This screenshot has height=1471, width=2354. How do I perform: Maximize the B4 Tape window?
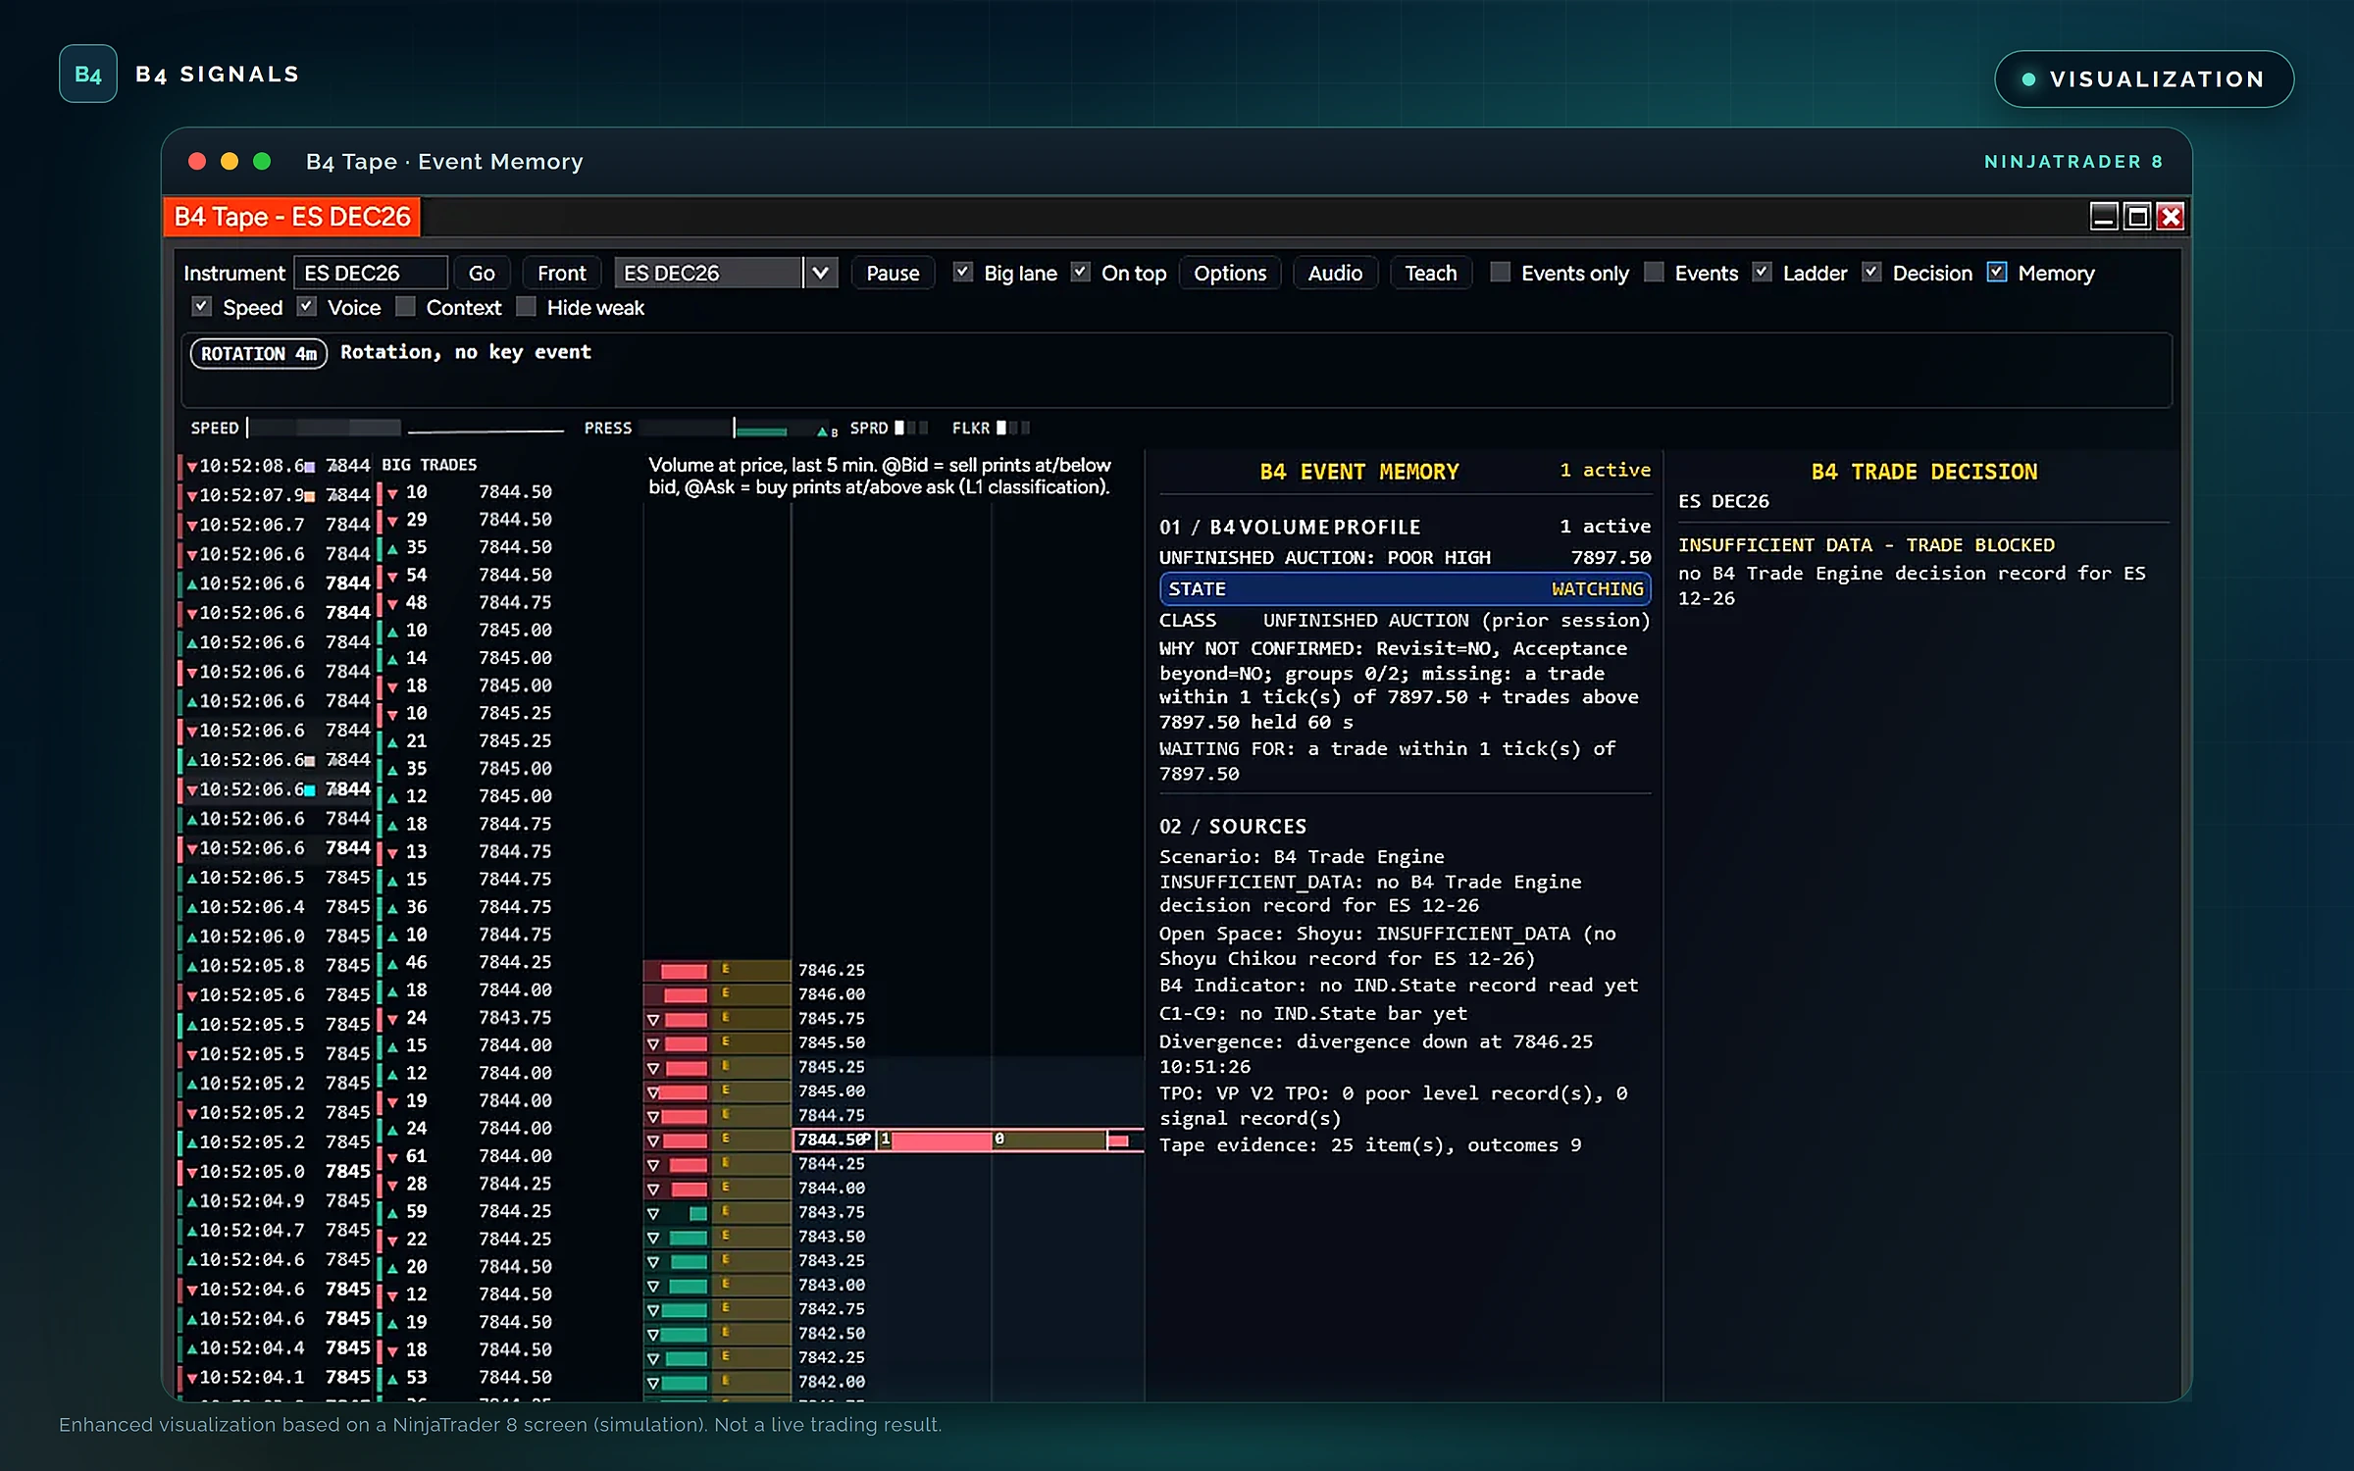tap(2138, 217)
